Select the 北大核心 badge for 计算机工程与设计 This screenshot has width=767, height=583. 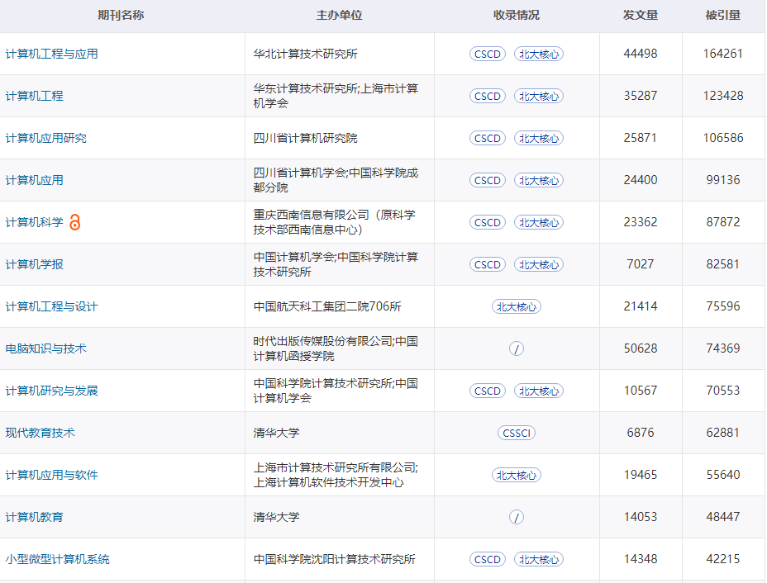click(x=516, y=306)
